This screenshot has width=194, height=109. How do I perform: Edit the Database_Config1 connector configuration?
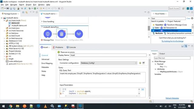coord(143,63)
